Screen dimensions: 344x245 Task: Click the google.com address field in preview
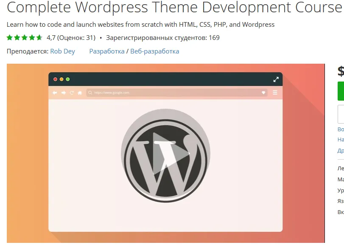170,93
